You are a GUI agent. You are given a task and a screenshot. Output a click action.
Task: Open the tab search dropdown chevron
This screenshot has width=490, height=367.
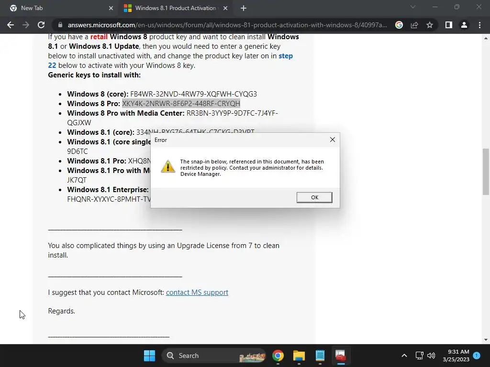tap(413, 7)
